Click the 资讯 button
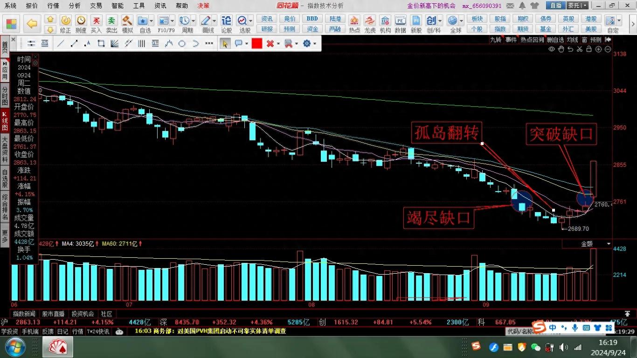This screenshot has height=358, width=637. click(267, 19)
